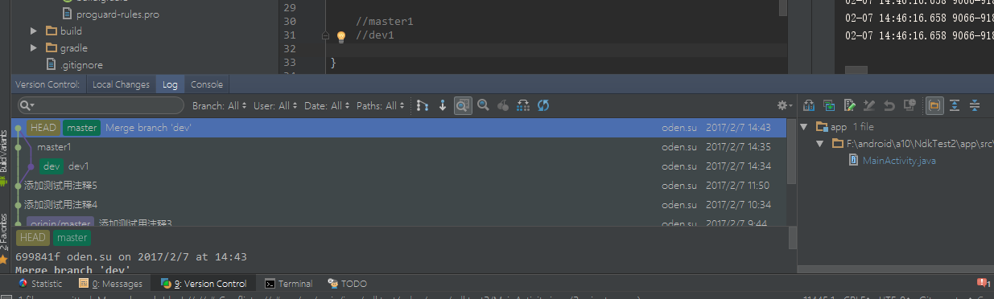Click the master label in commit details
994x299 pixels.
tap(72, 238)
